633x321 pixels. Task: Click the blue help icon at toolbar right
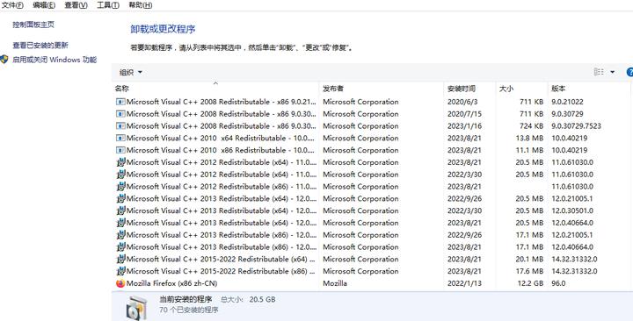[629, 72]
